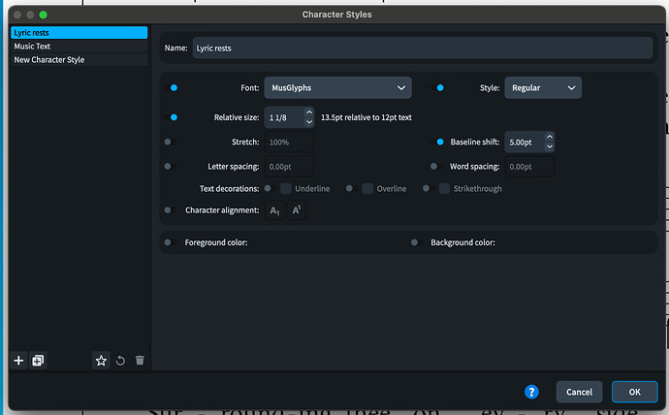Viewport: 669px width, 415px height.
Task: Open the Font dropdown showing MusGlyphs
Action: tap(338, 88)
